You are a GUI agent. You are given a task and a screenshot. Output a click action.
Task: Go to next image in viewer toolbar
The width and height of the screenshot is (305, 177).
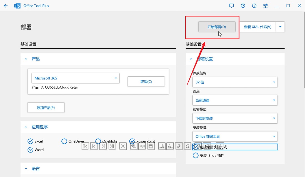[103, 146]
